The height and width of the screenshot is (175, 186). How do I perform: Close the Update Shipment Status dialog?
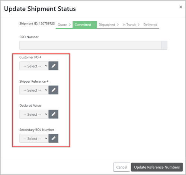click(x=181, y=7)
